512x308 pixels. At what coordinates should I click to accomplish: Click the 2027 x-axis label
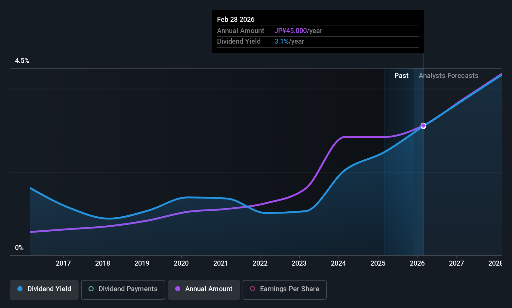[456, 263]
